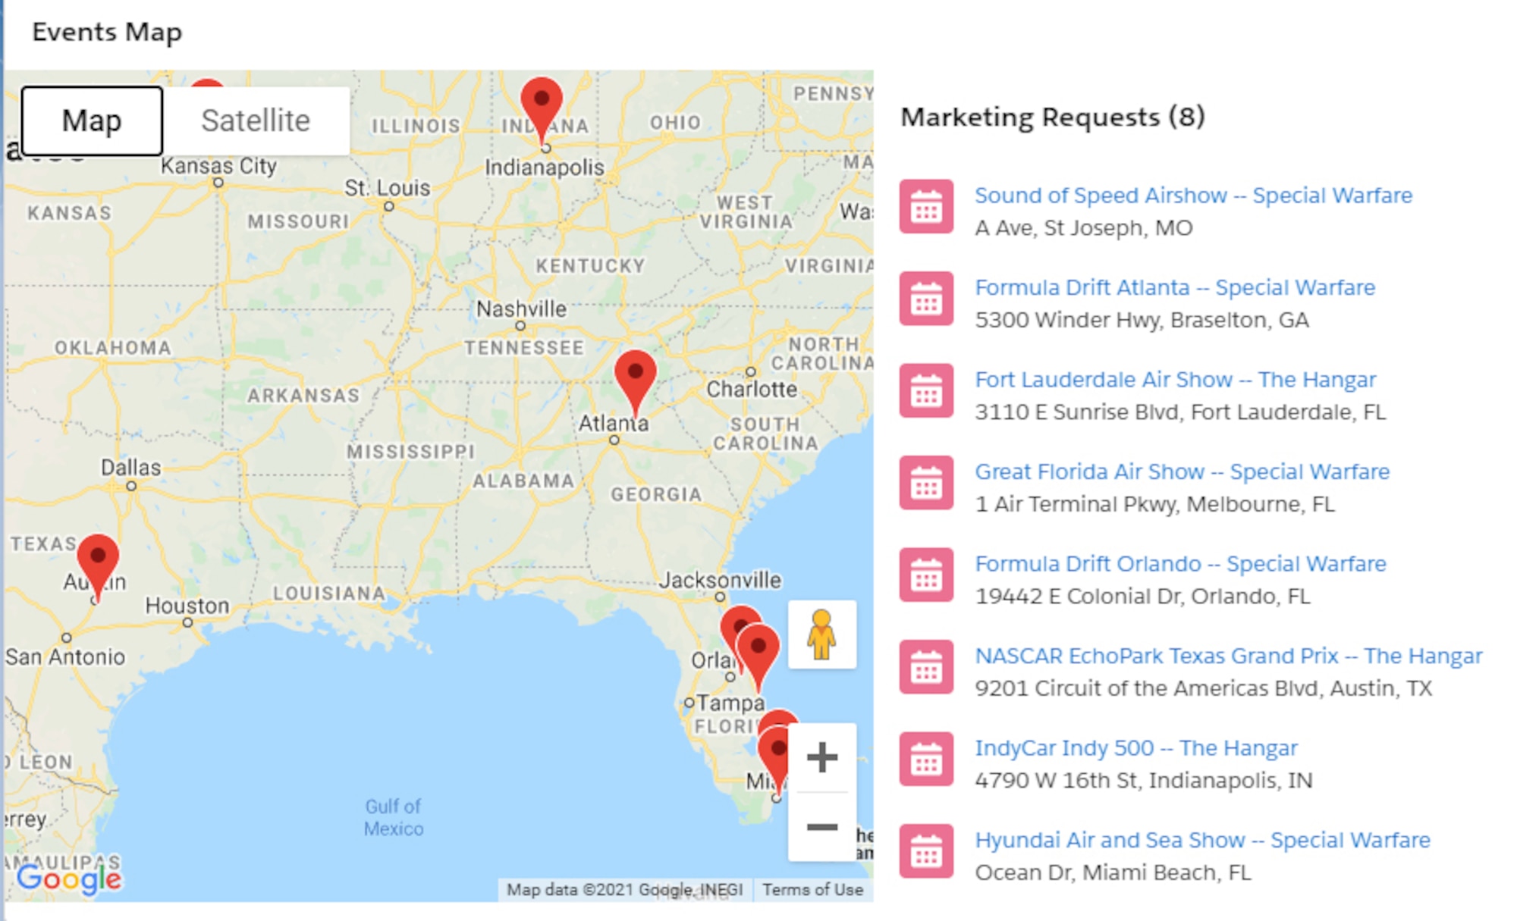The image size is (1517, 921).
Task: Click the Google logo on the map
Action: [x=69, y=879]
